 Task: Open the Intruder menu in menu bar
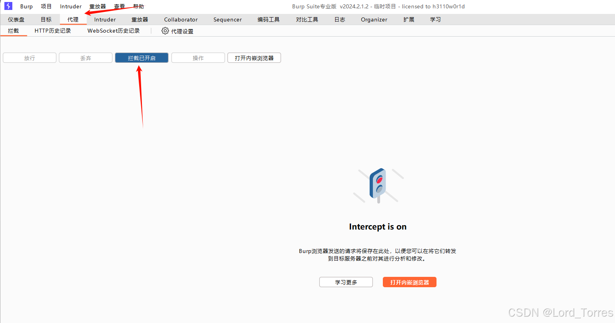pyautogui.click(x=71, y=6)
